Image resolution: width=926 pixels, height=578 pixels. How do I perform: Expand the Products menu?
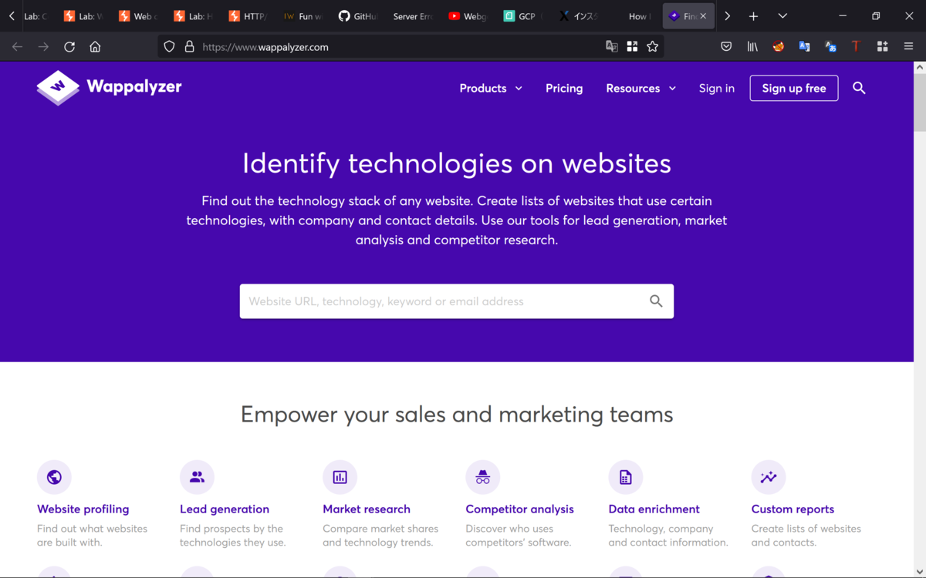click(491, 89)
